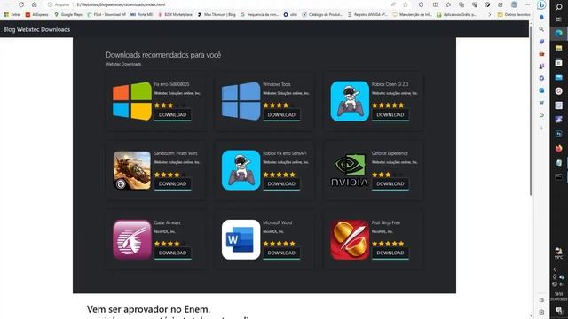This screenshot has width=568, height=319.
Task: Download Microsoft Word
Action: click(281, 253)
